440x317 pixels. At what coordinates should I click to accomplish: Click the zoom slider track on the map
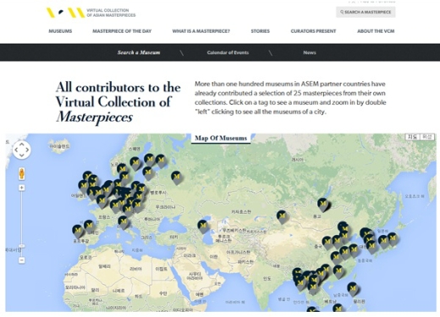point(22,222)
